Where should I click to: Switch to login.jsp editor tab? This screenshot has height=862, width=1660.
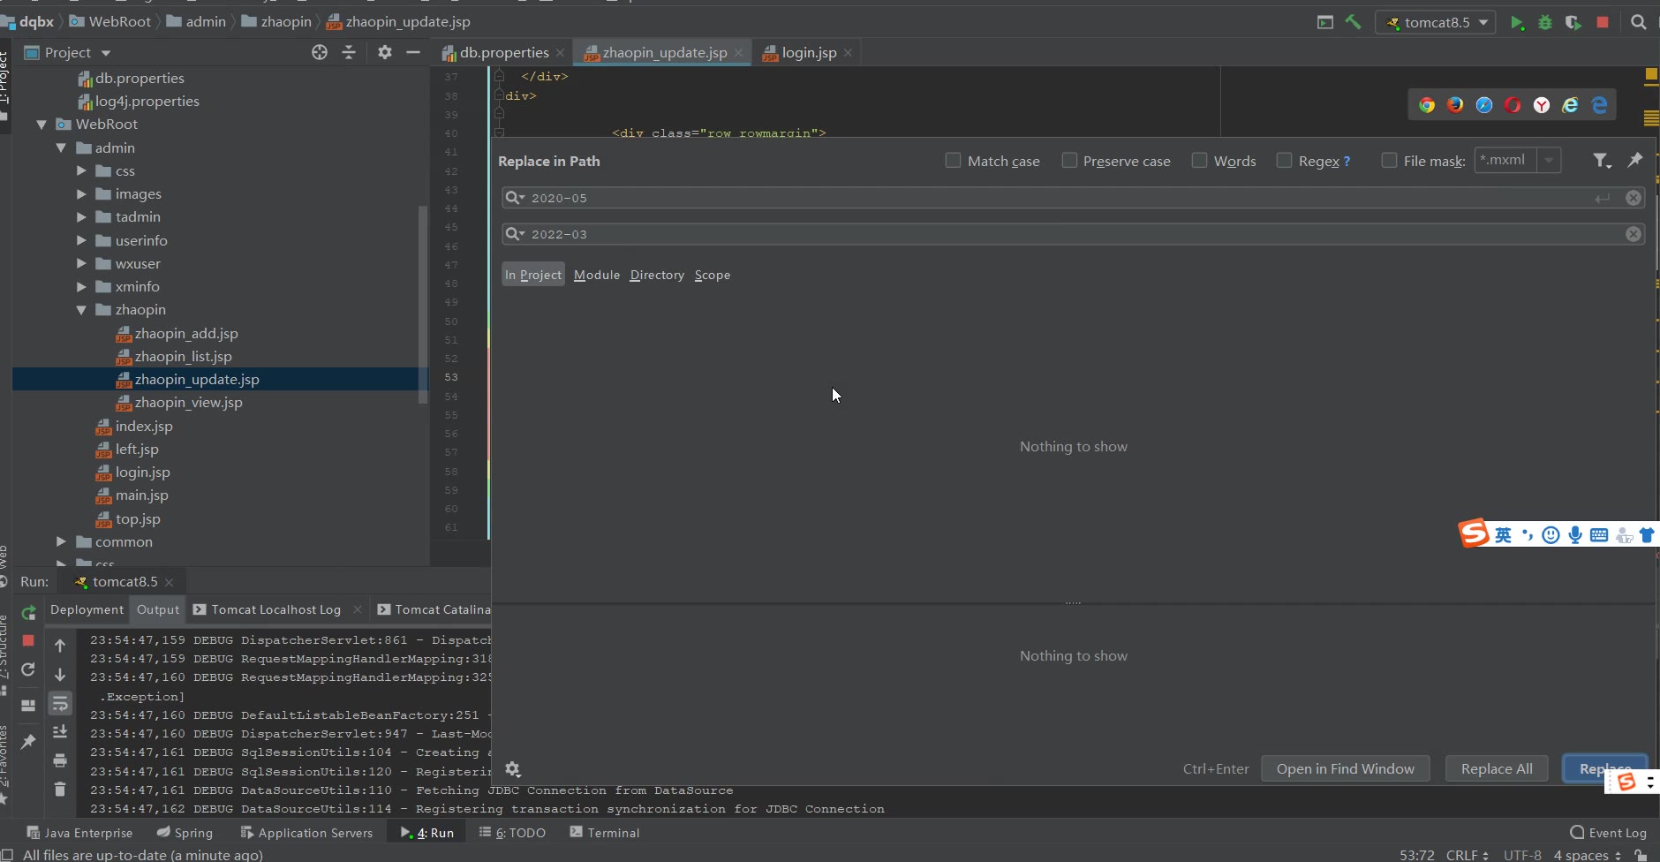coord(808,53)
